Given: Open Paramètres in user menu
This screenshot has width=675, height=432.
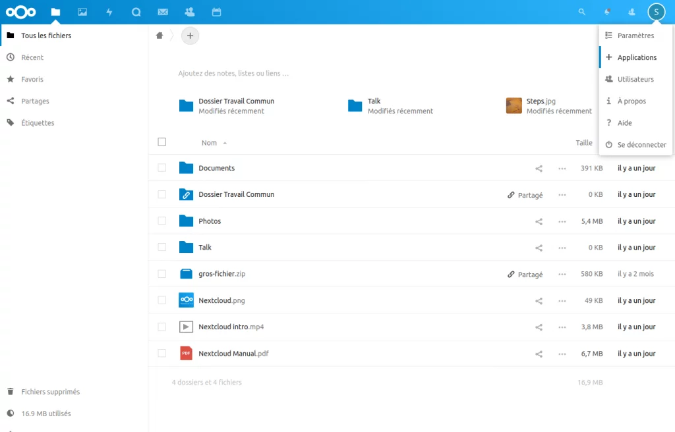Looking at the screenshot, I should click(x=635, y=36).
